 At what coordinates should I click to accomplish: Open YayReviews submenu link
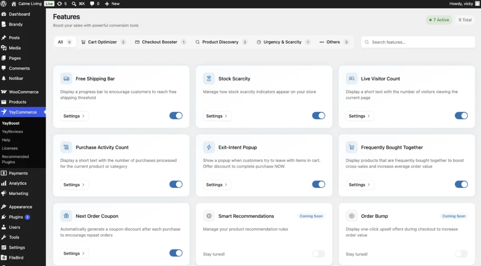coord(12,132)
